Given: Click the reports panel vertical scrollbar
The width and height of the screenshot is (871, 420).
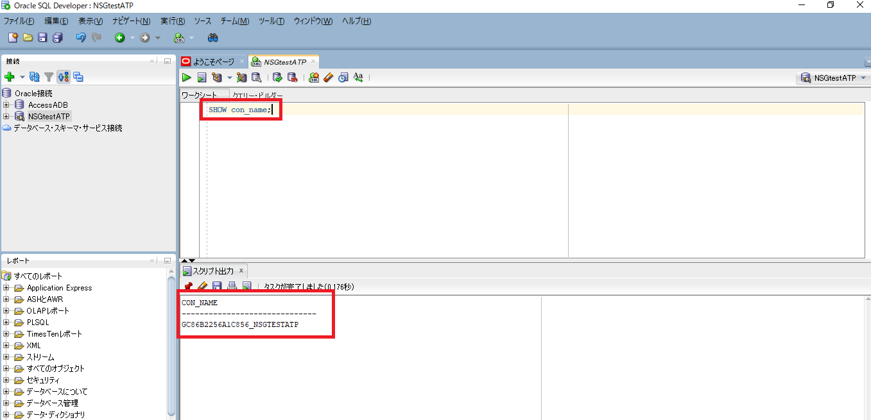Looking at the screenshot, I should point(171,346).
